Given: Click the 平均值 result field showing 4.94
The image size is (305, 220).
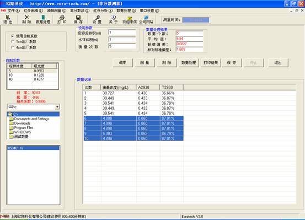Looking at the screenshot, I should point(190,39).
